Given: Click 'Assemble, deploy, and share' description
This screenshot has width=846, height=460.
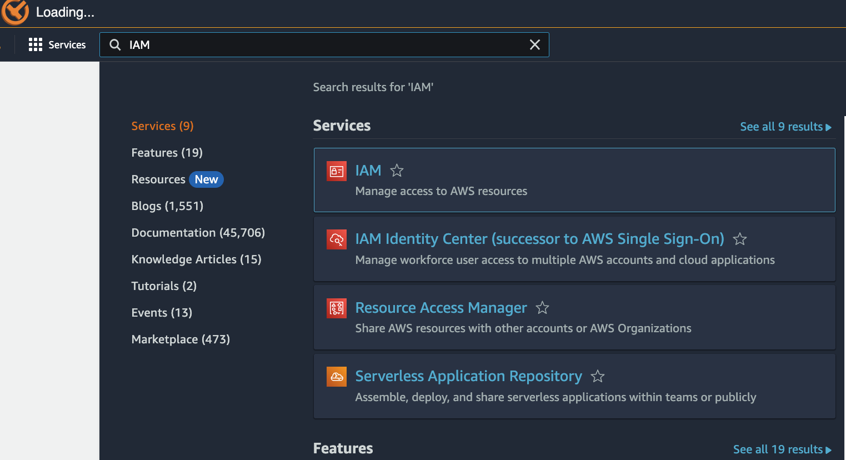Looking at the screenshot, I should click(555, 397).
